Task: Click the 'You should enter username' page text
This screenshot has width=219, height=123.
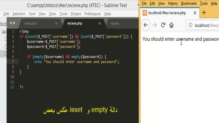Action: click(168, 39)
